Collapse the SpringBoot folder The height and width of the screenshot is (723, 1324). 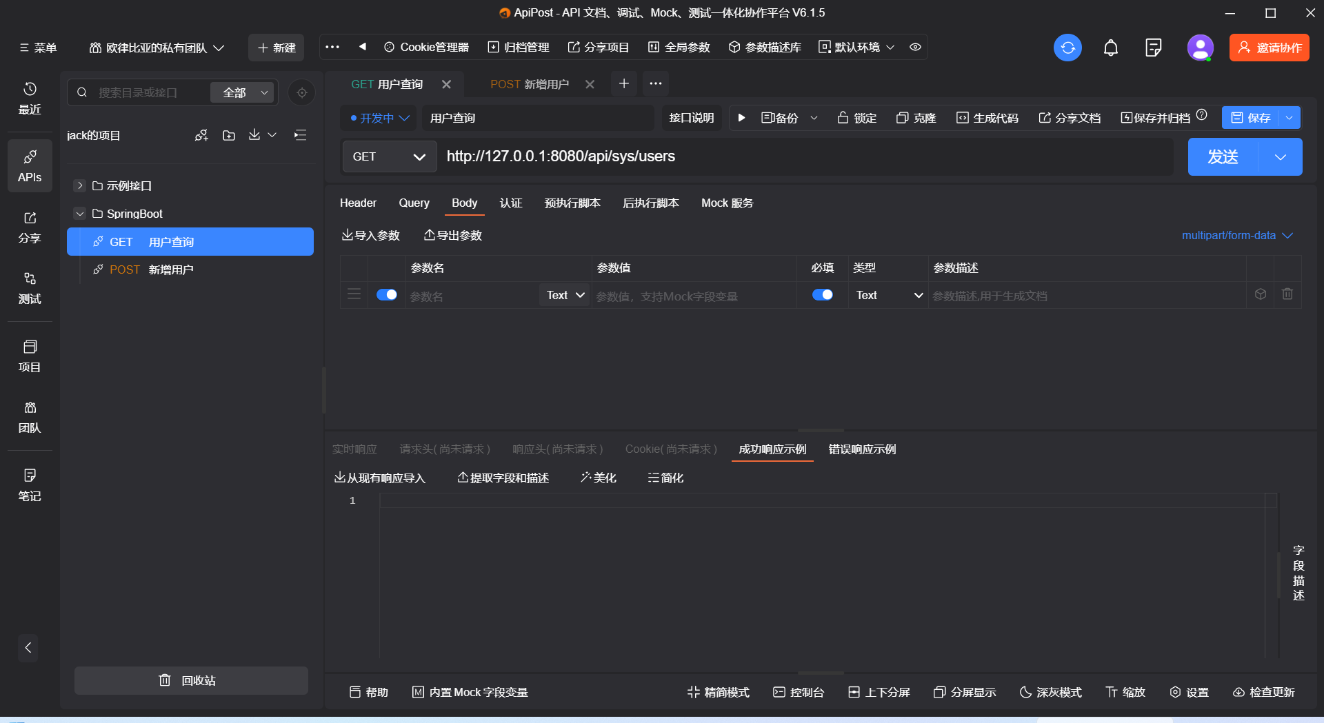(x=80, y=214)
